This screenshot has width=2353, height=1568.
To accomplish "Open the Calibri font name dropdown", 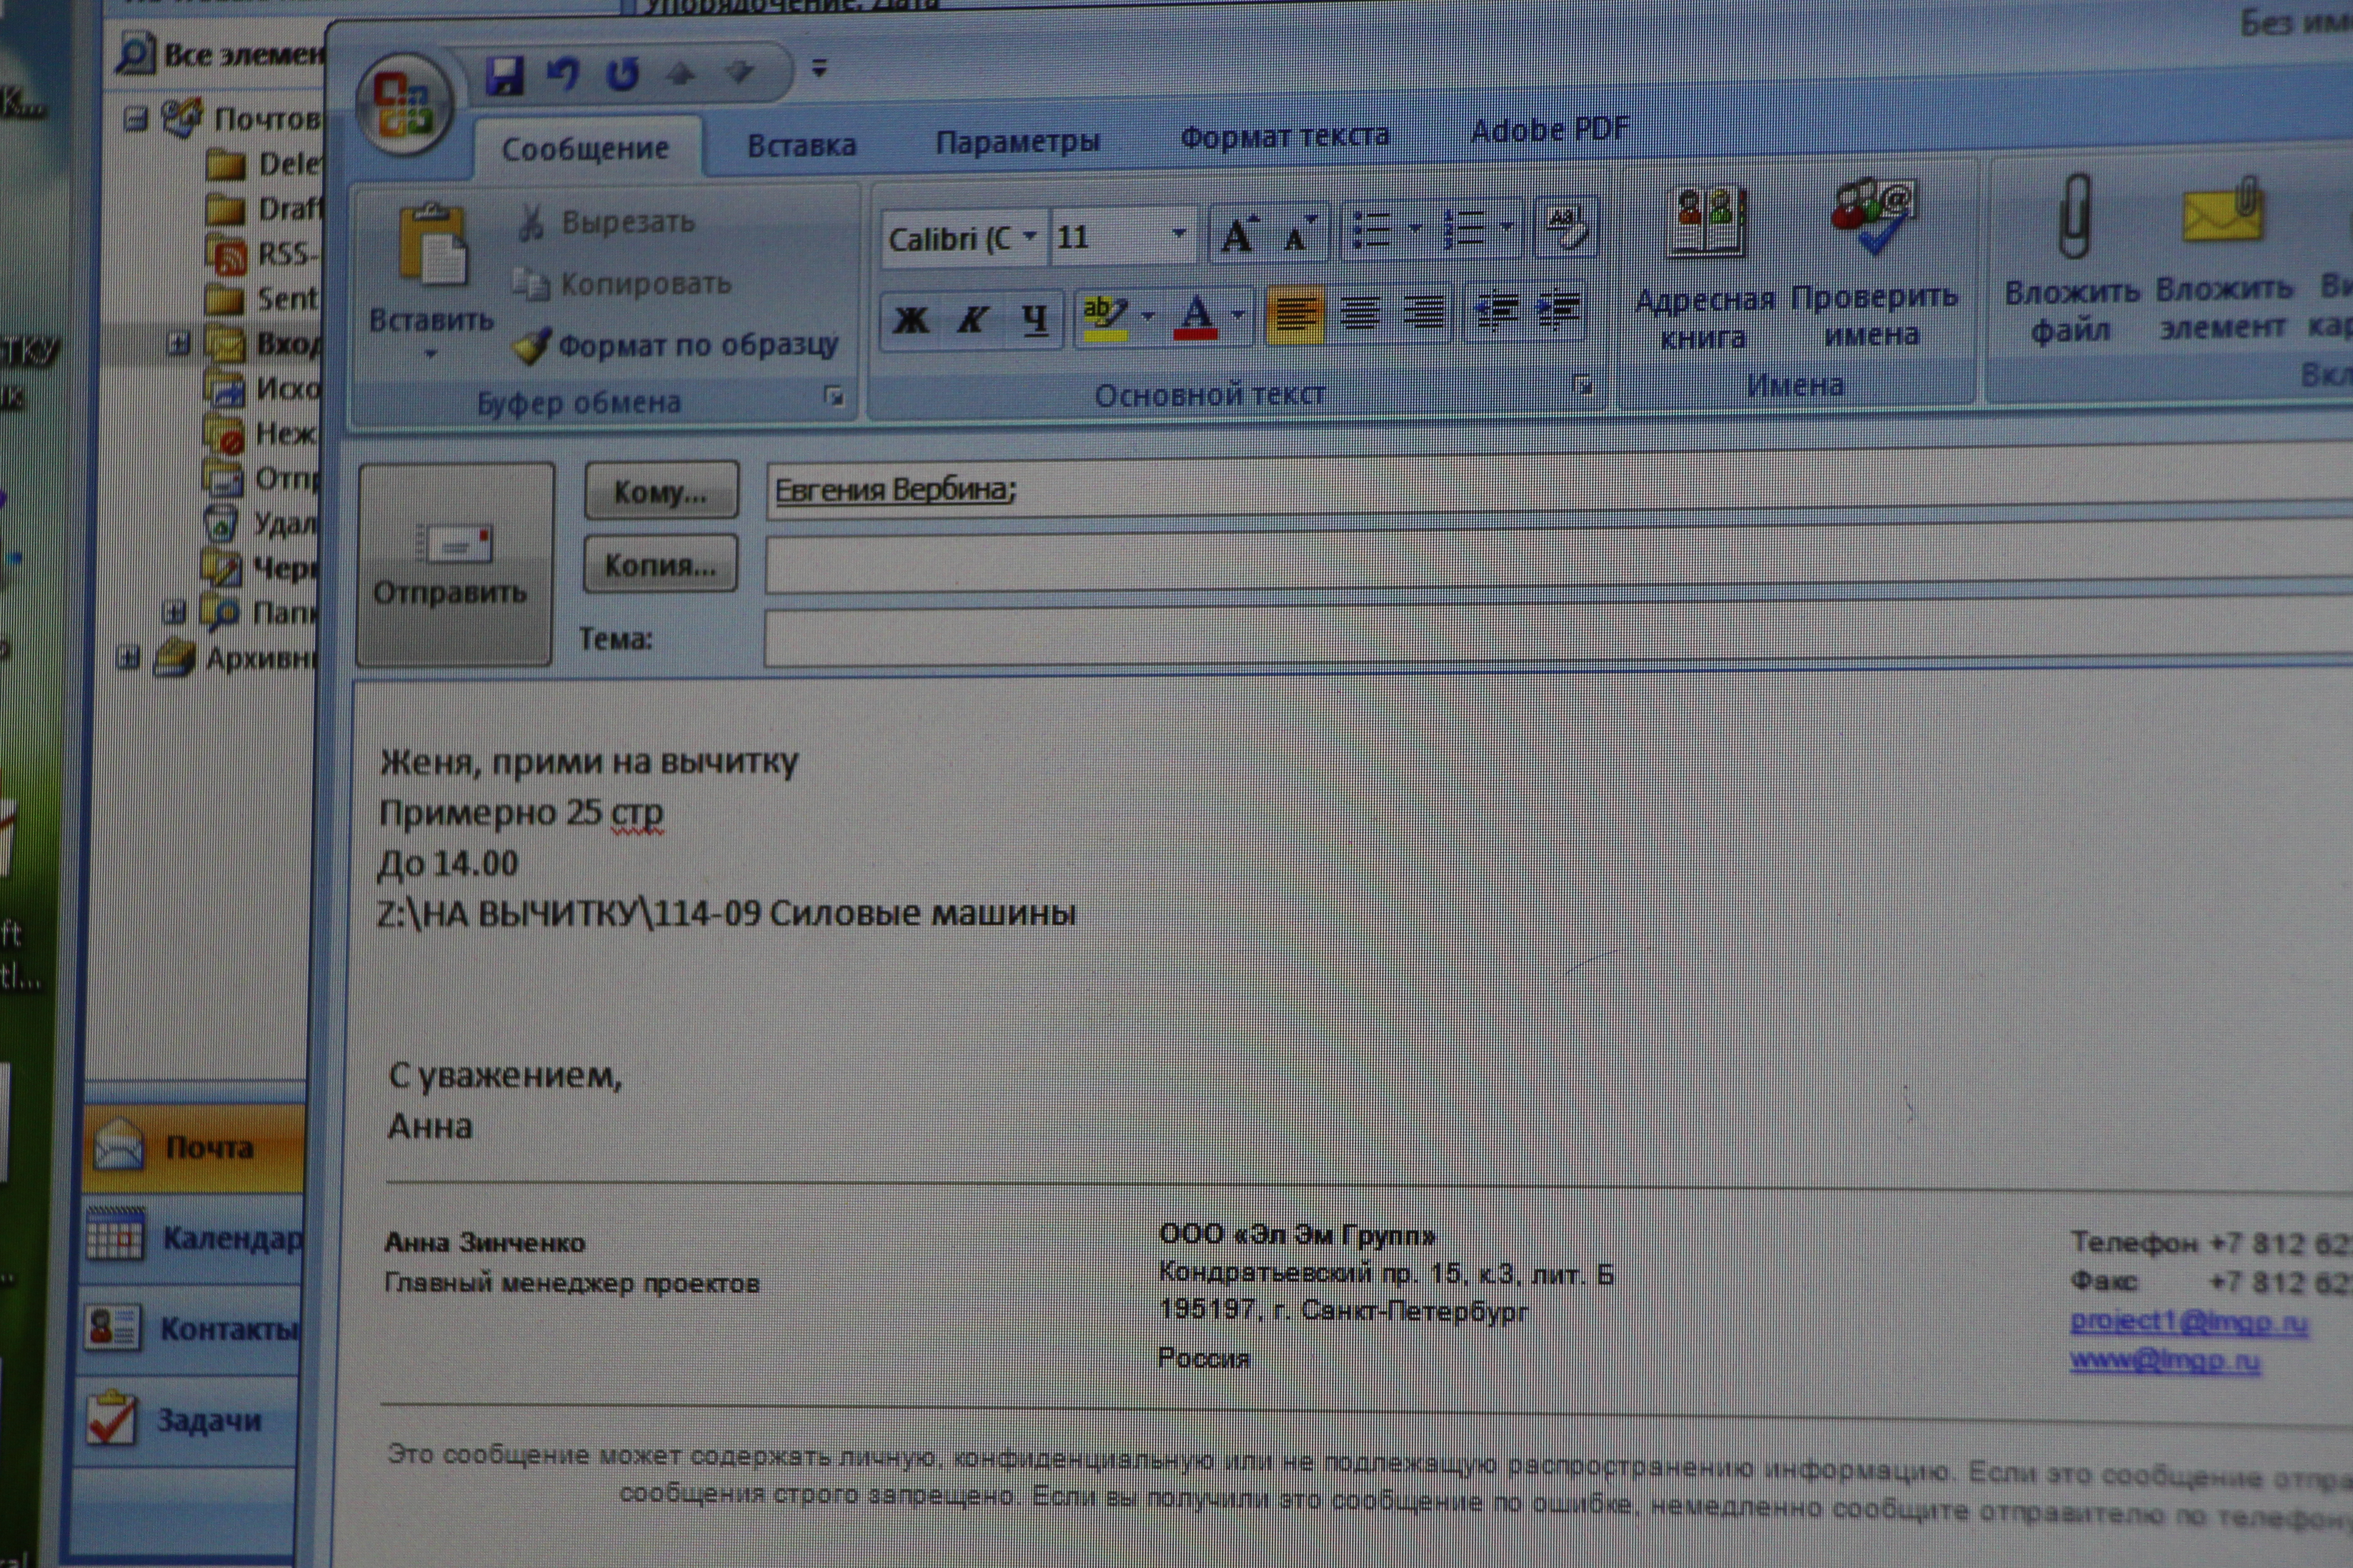I will click(x=1029, y=237).
